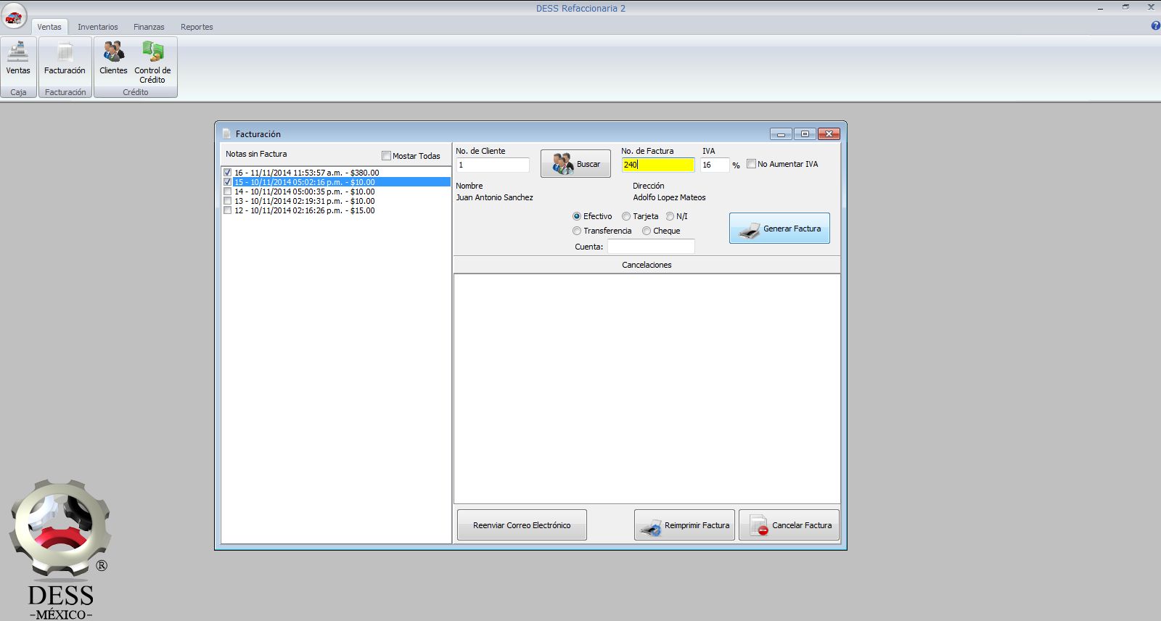The image size is (1161, 621).
Task: Click the Generar Factura button
Action: coord(779,229)
